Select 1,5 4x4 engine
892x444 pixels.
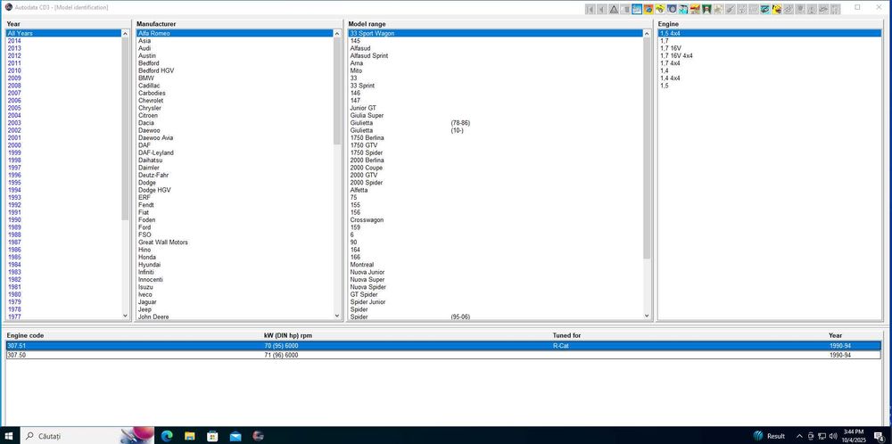[770, 34]
